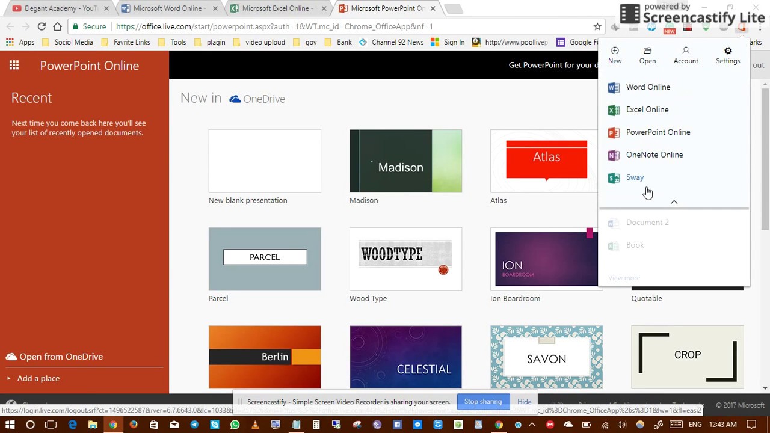Choose the Savon template
This screenshot has width=770, height=433.
546,357
